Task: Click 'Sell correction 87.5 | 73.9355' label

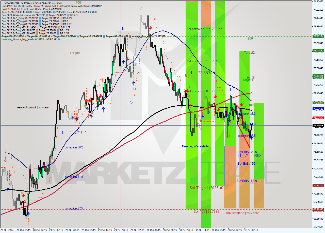Action: pyautogui.click(x=204, y=29)
